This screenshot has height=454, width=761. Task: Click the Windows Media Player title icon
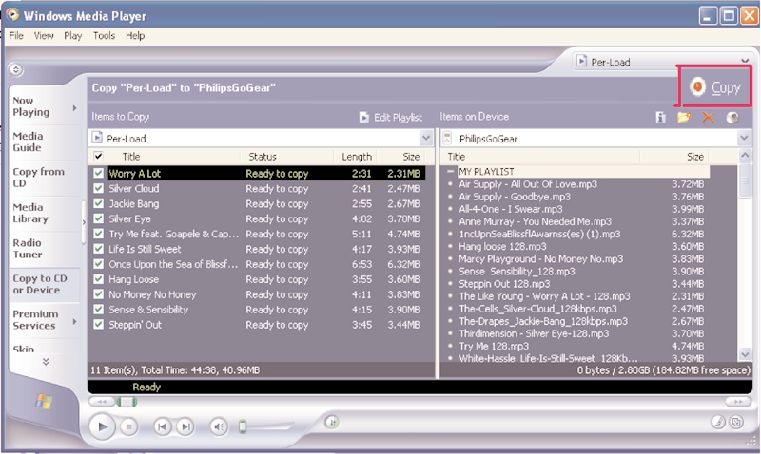click(12, 14)
